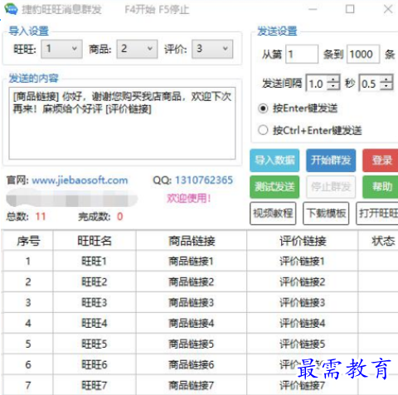Click the 导入数据 button
Screen dimensions: 398x395
[274, 161]
